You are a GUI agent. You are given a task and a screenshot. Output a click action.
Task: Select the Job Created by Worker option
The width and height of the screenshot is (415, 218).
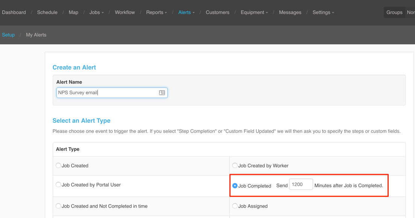tap(235, 165)
